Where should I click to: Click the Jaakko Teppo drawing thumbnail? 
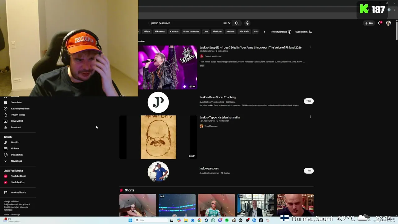[x=158, y=137]
